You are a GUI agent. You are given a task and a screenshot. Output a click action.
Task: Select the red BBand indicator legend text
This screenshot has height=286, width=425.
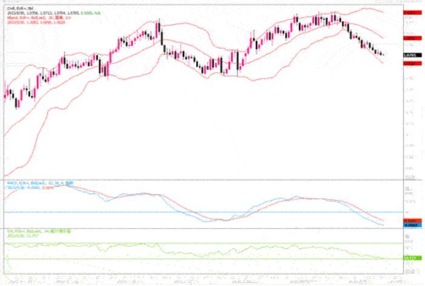39,18
